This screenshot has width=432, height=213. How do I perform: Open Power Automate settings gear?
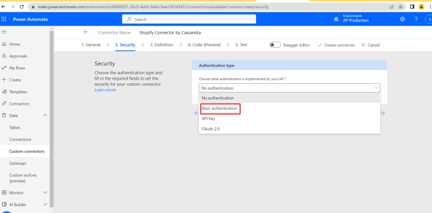[403, 19]
